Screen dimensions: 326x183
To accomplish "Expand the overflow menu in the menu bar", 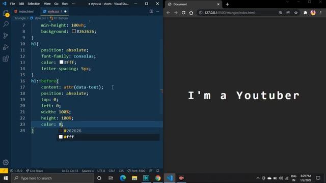I will [x=74, y=4].
